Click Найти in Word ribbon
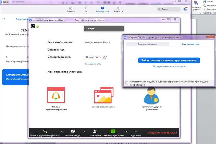Screen dimensions: 216x144 pyautogui.click(x=209, y=1)
